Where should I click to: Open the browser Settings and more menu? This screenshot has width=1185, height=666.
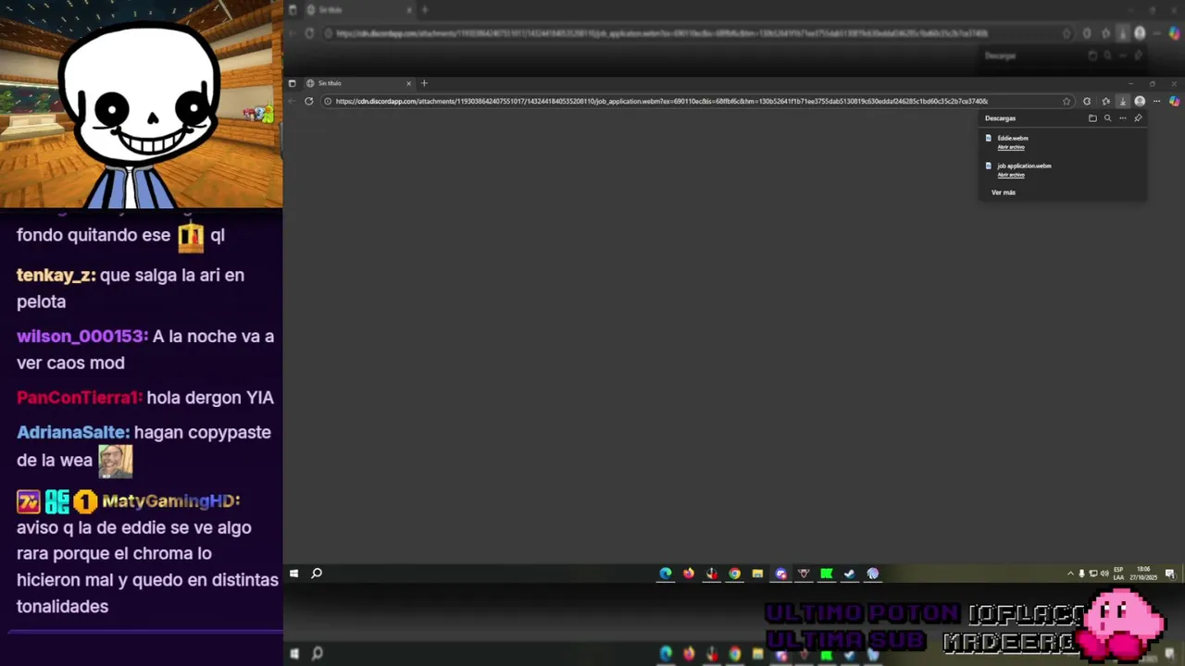click(x=1156, y=101)
